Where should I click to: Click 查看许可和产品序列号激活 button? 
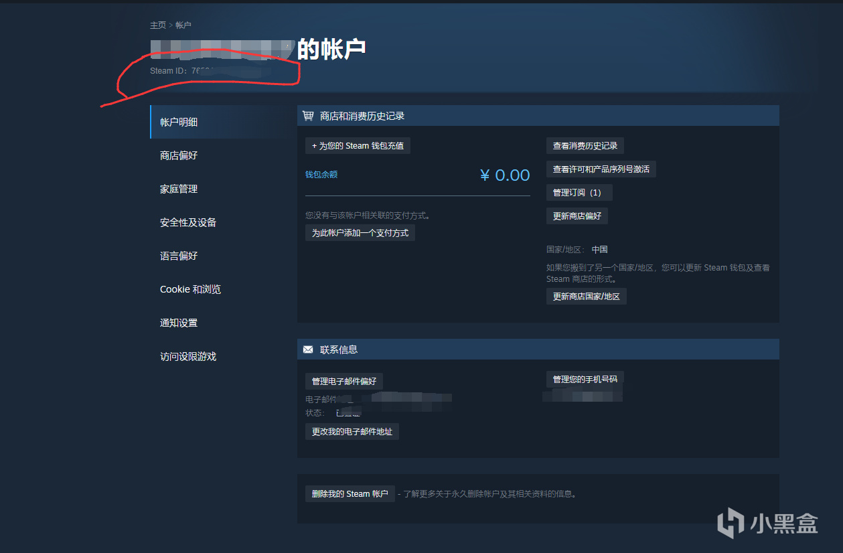[601, 169]
